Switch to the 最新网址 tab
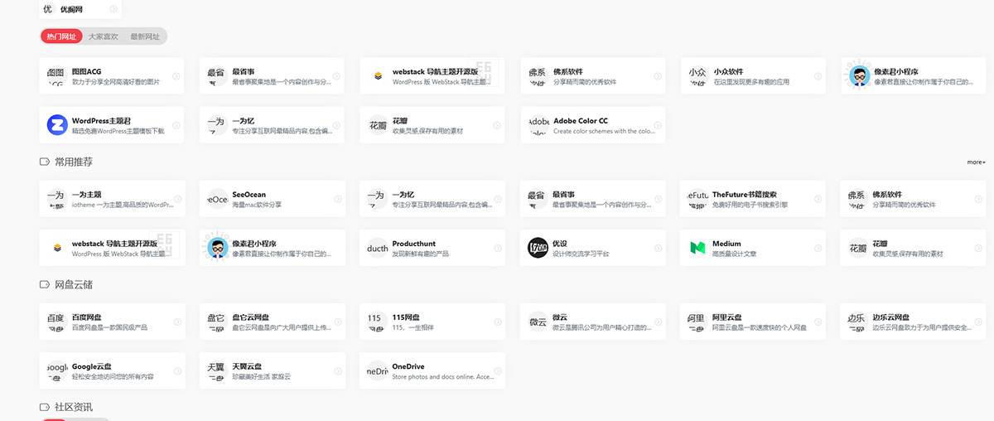Viewport: 994px width, 421px height. point(145,36)
